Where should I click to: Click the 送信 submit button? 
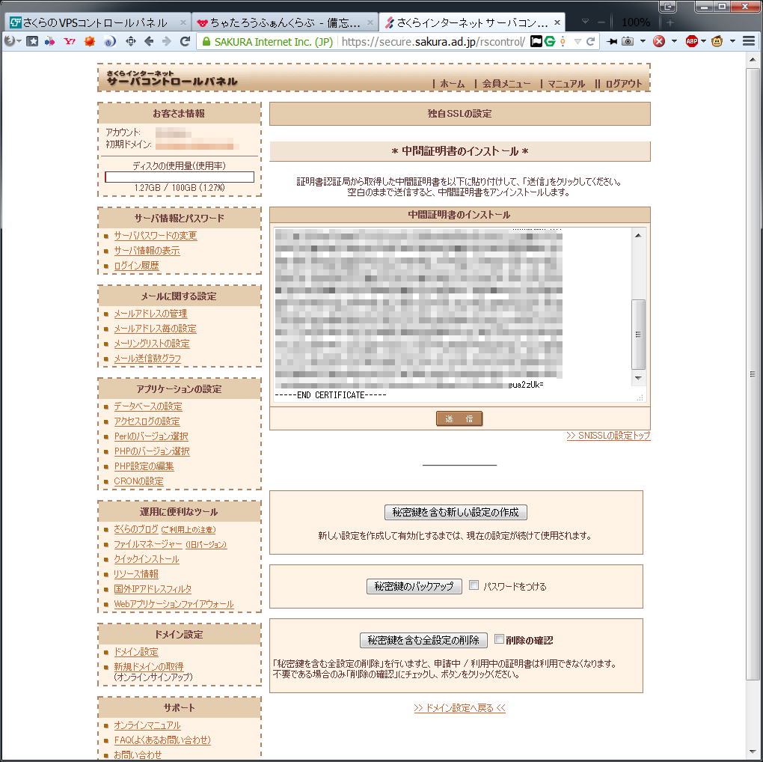pos(459,418)
